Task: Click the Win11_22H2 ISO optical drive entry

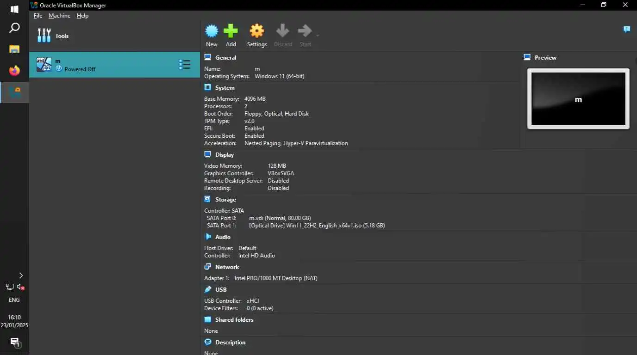Action: (x=317, y=226)
